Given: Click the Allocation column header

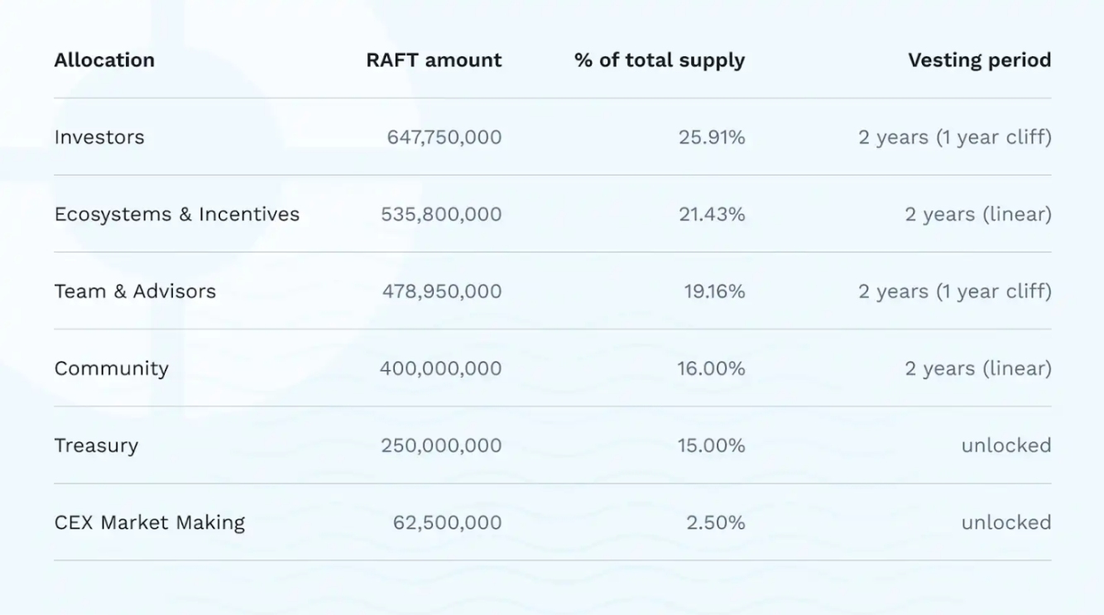Looking at the screenshot, I should click(x=104, y=60).
